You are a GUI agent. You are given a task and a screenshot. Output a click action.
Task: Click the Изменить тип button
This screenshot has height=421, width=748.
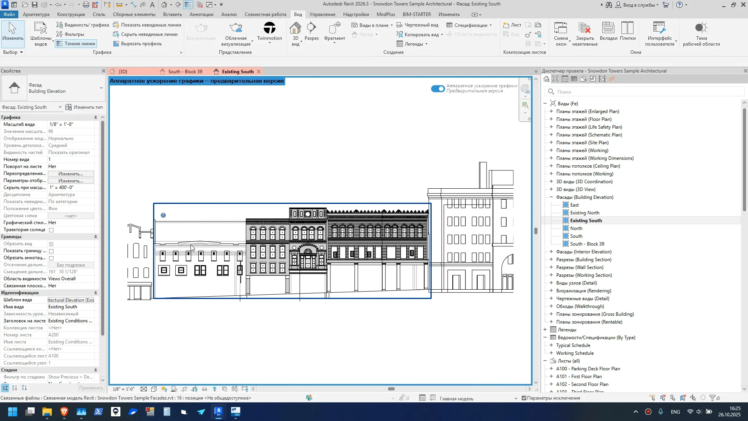84,107
